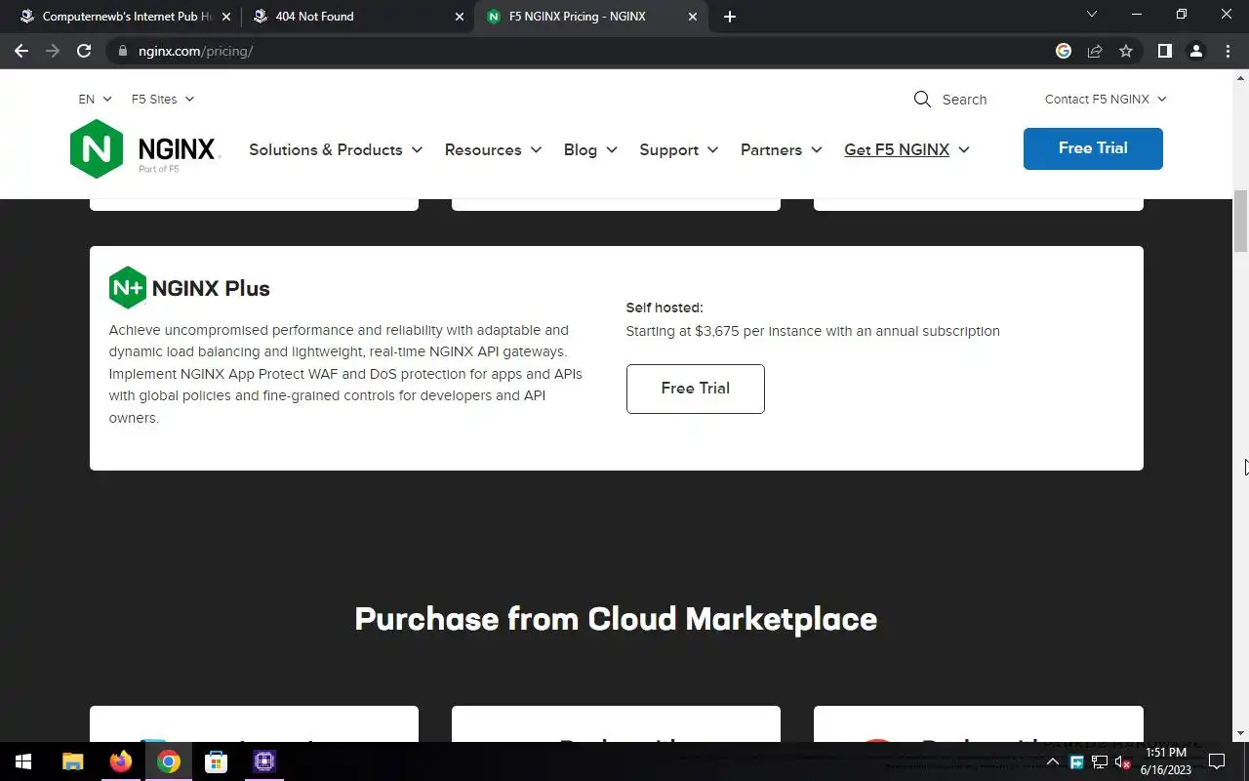Image resolution: width=1249 pixels, height=781 pixels.
Task: Click the page vertical scrollbar thumb
Action: (x=1241, y=221)
